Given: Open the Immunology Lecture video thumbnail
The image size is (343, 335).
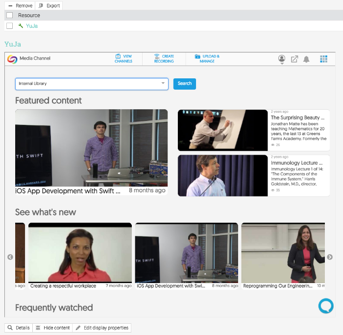Looking at the screenshot, I should tap(222, 176).
